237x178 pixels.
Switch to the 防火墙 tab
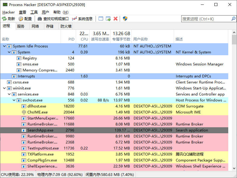(66, 26)
